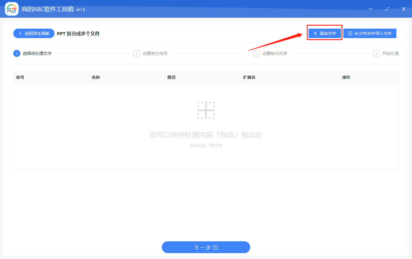Click 从文件夹中导入文件 to import folder
The width and height of the screenshot is (412, 259).
tap(370, 33)
